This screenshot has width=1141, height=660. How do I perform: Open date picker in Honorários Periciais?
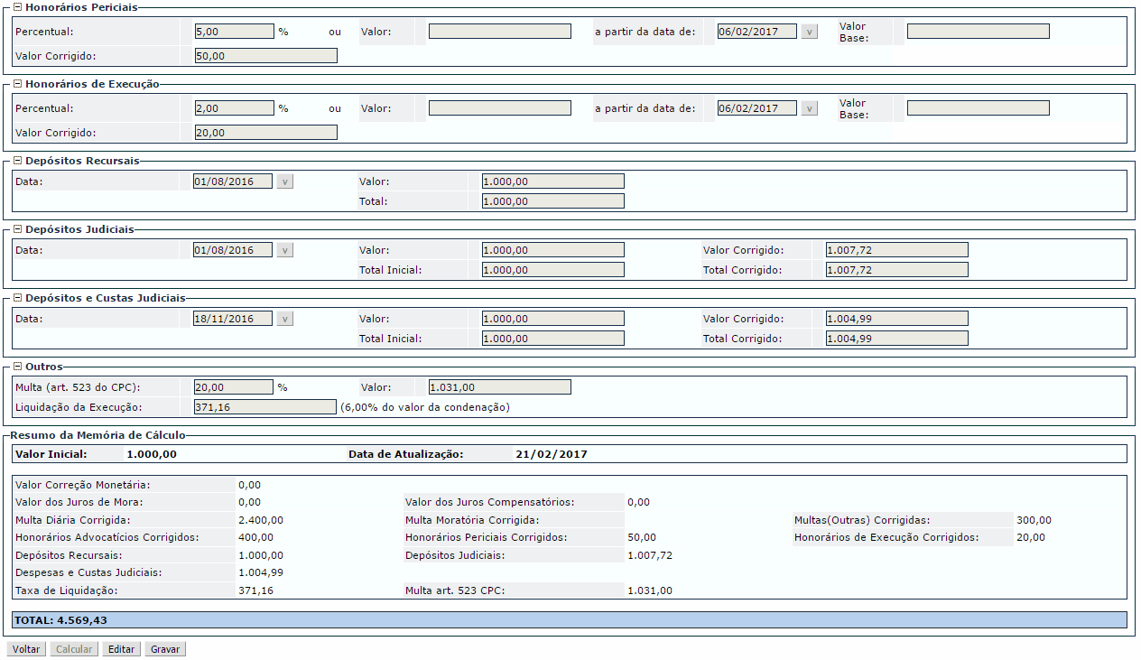[809, 32]
